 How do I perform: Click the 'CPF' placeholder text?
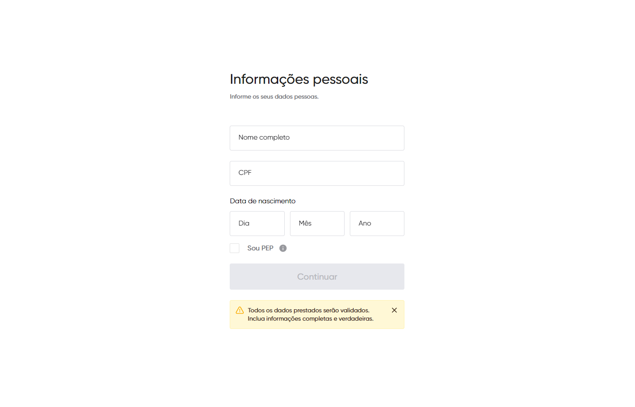pyautogui.click(x=245, y=173)
